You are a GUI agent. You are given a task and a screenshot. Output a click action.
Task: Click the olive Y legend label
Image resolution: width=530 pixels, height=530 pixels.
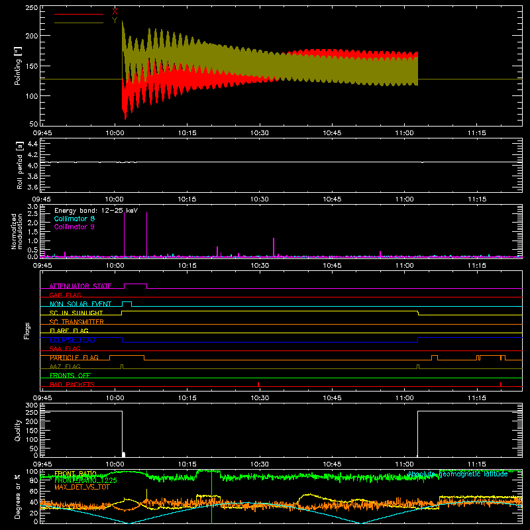115,21
